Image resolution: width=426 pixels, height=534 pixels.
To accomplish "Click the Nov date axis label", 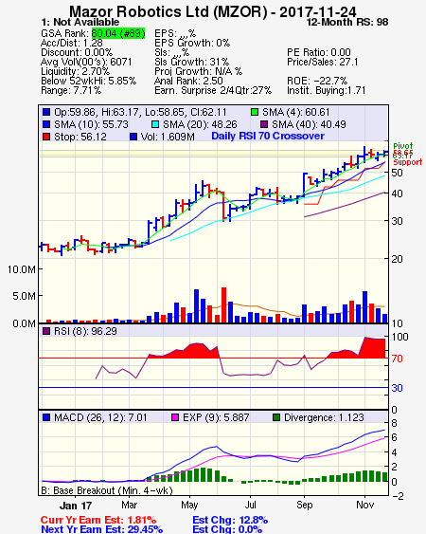I will (x=364, y=505).
